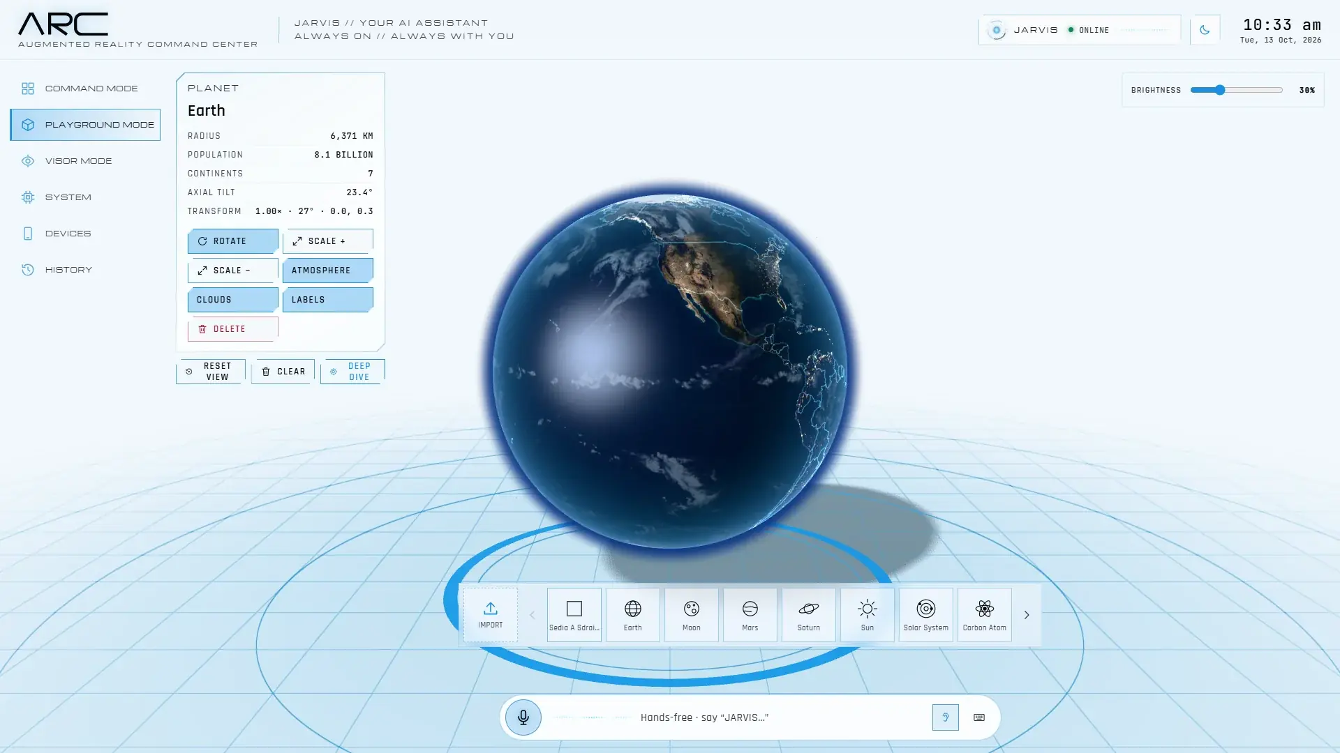The image size is (1340, 753).
Task: Click the microphone voice input button
Action: coord(523,717)
